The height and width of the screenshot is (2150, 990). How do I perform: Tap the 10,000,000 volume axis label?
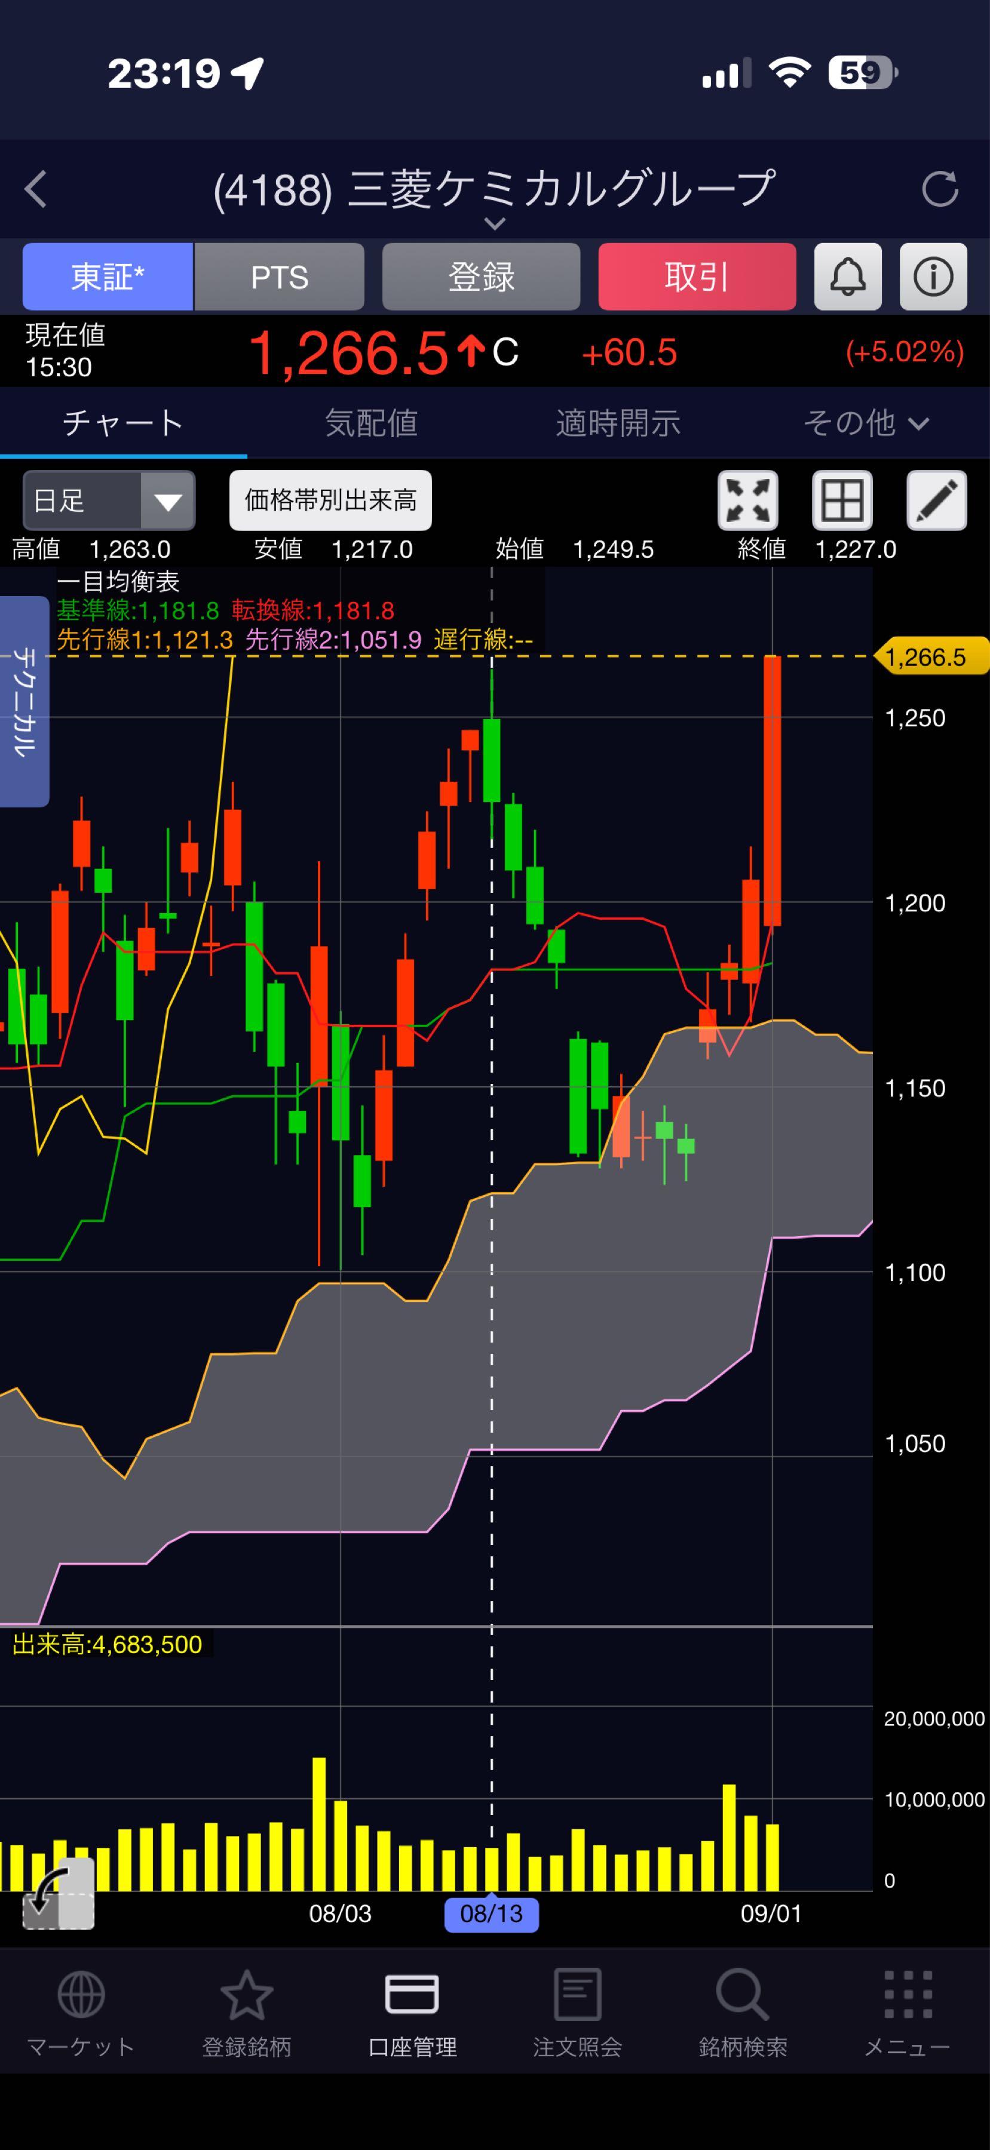[x=935, y=1799]
